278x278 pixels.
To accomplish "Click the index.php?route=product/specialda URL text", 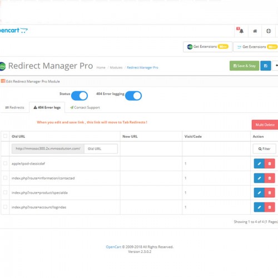I will click(39, 193).
